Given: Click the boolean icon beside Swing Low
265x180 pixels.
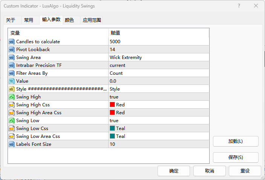Looking at the screenshot, I should point(11,121).
